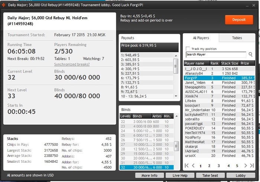260x182 pixels.
Task: Select blinds level 27 row
Action: point(147,145)
